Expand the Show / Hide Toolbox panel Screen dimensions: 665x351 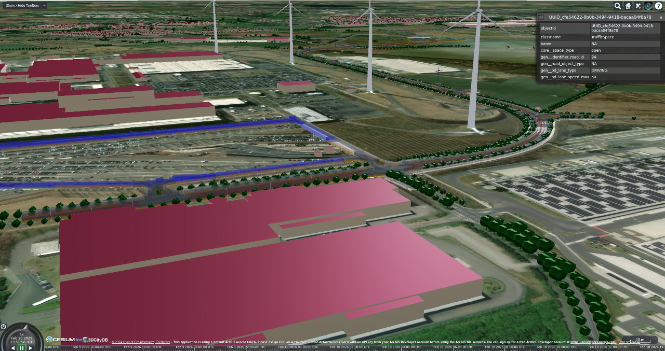point(24,5)
